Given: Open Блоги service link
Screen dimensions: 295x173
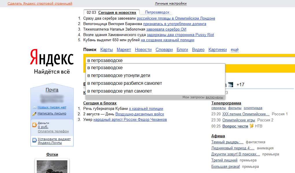Looking at the screenshot, I should (x=182, y=50).
